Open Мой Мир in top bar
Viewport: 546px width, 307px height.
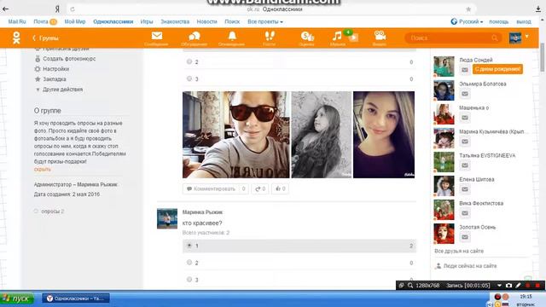coord(75,21)
